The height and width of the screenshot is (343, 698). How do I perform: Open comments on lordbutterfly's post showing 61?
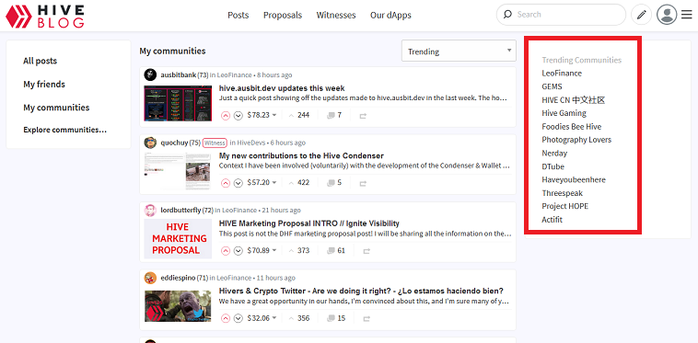coord(336,251)
